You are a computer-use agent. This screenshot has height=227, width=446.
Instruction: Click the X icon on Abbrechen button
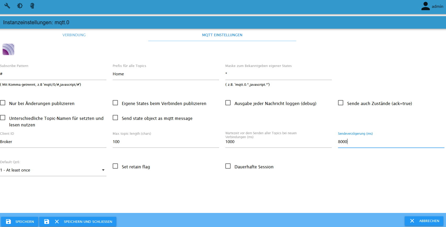point(412,221)
